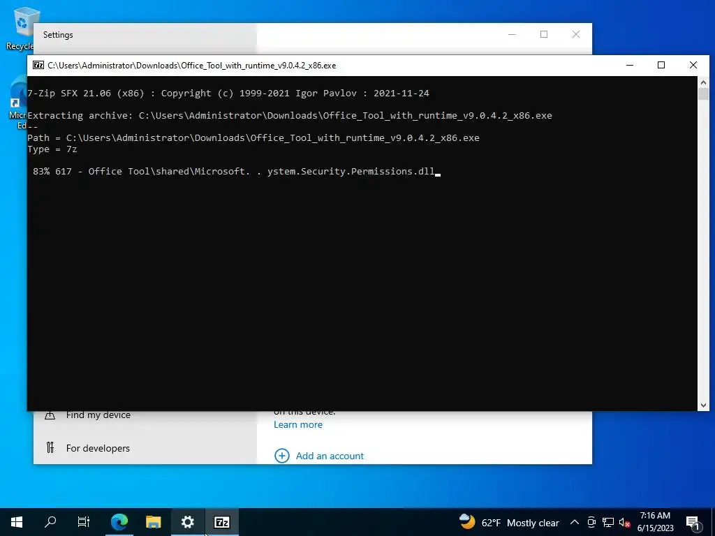This screenshot has height=536, width=715.
Task: Select the 7z extractor taskbar button
Action: [221, 522]
